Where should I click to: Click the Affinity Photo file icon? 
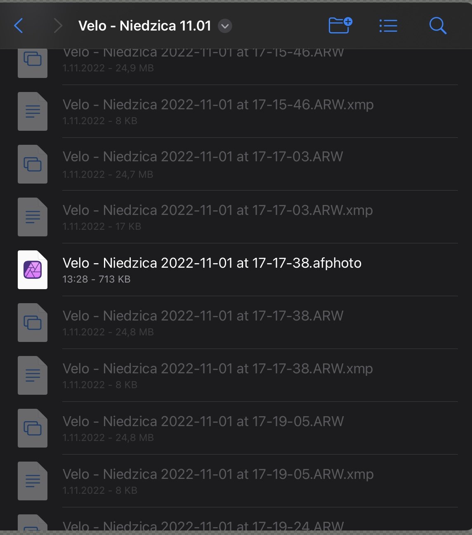pyautogui.click(x=33, y=270)
